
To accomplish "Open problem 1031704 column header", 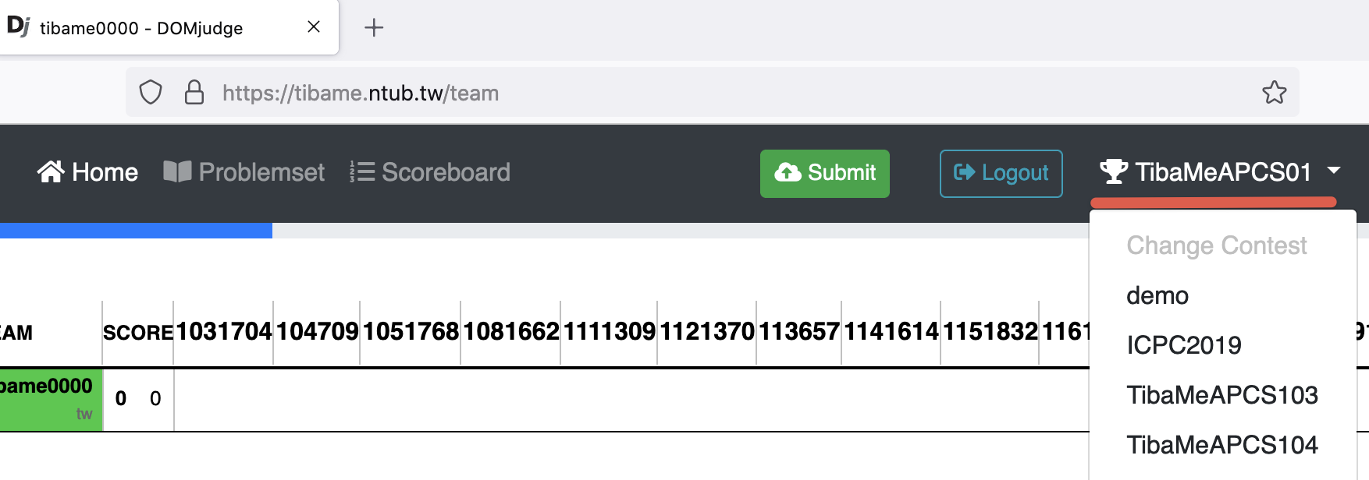I will 224,332.
